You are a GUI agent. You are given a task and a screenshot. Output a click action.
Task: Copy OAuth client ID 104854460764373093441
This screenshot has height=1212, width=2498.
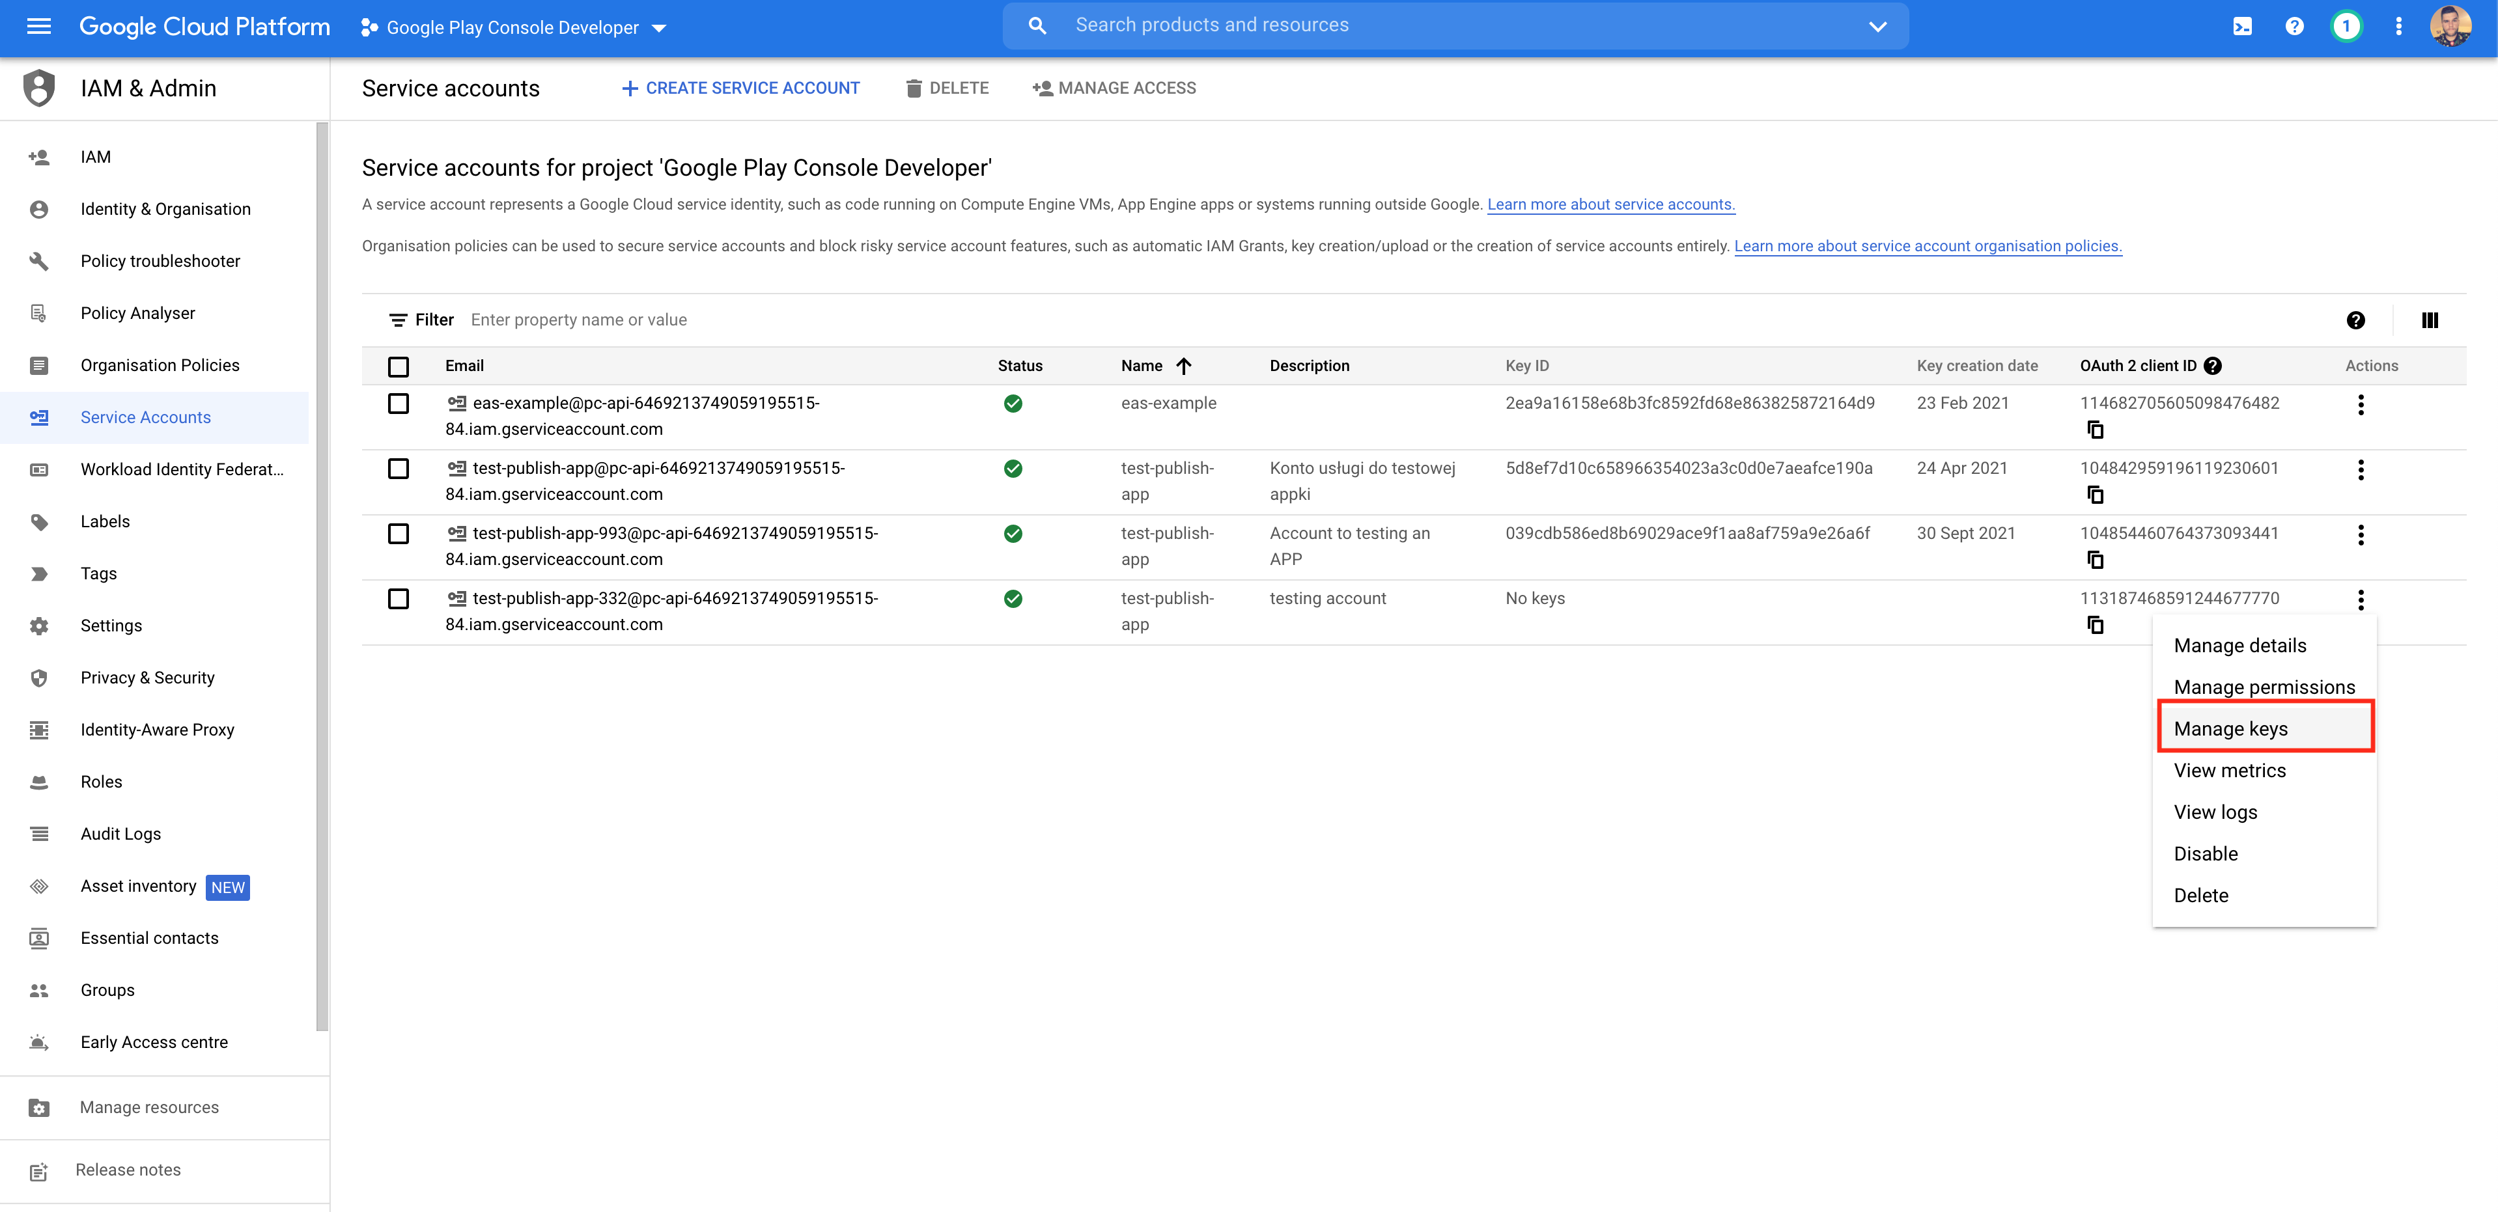(2095, 559)
